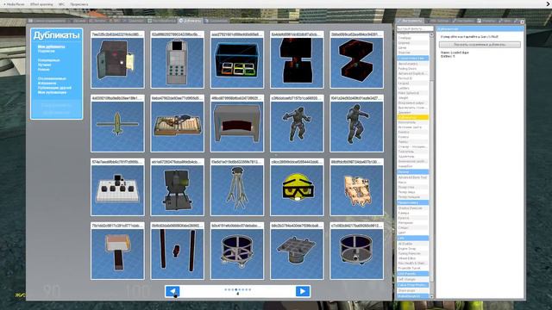Select the gray turret machine duplicate

[x=178, y=187]
